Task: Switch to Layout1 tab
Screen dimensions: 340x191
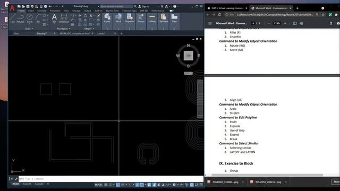Action: click(27, 184)
